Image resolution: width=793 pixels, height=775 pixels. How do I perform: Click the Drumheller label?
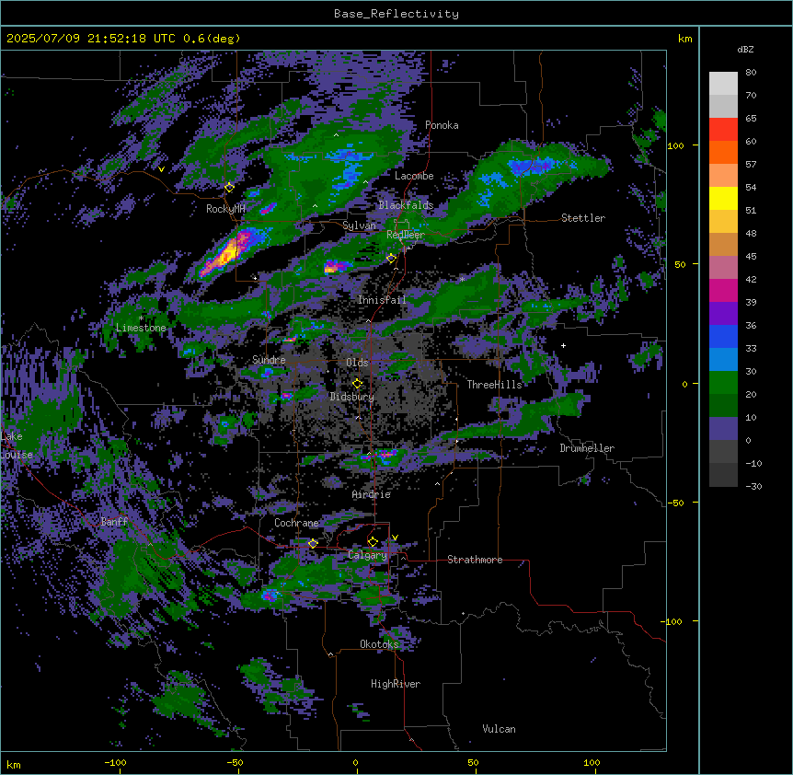(587, 448)
